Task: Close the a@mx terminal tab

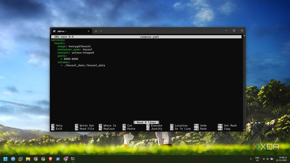Action: (x=89, y=31)
